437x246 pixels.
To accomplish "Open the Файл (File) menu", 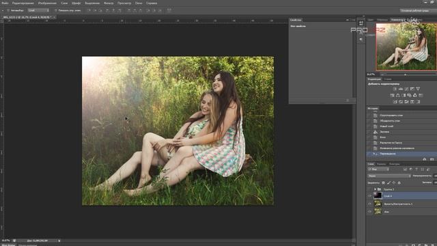I will point(5,3).
